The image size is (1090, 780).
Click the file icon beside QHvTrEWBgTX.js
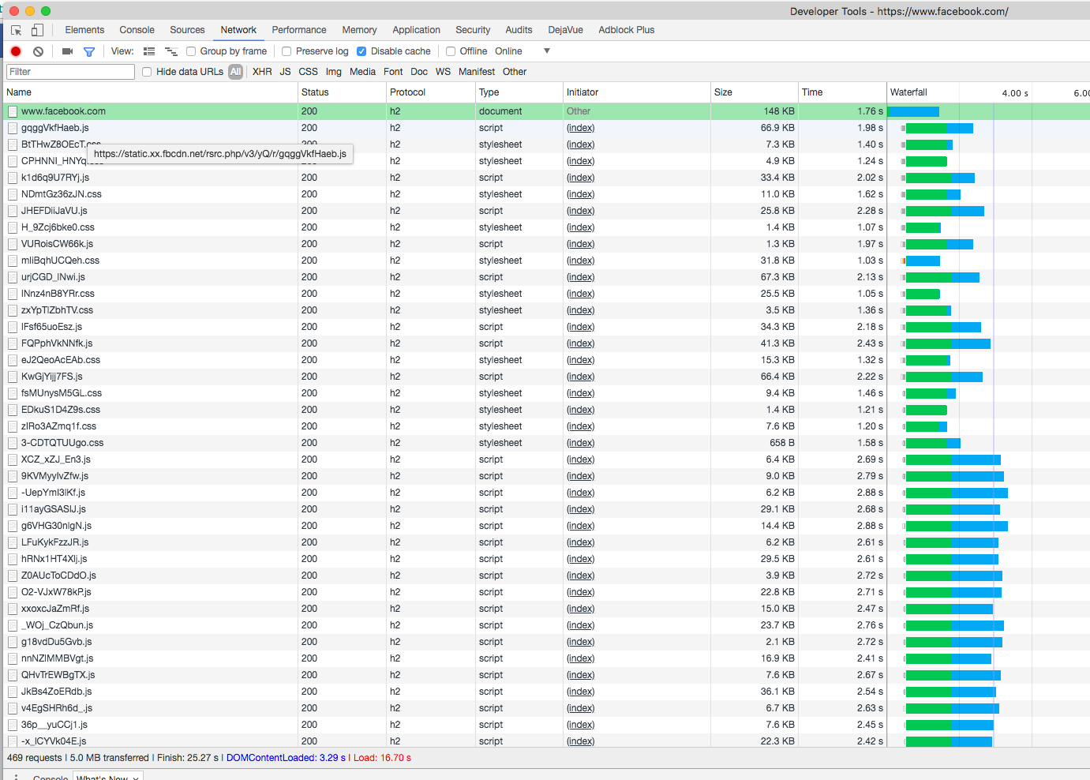click(13, 675)
